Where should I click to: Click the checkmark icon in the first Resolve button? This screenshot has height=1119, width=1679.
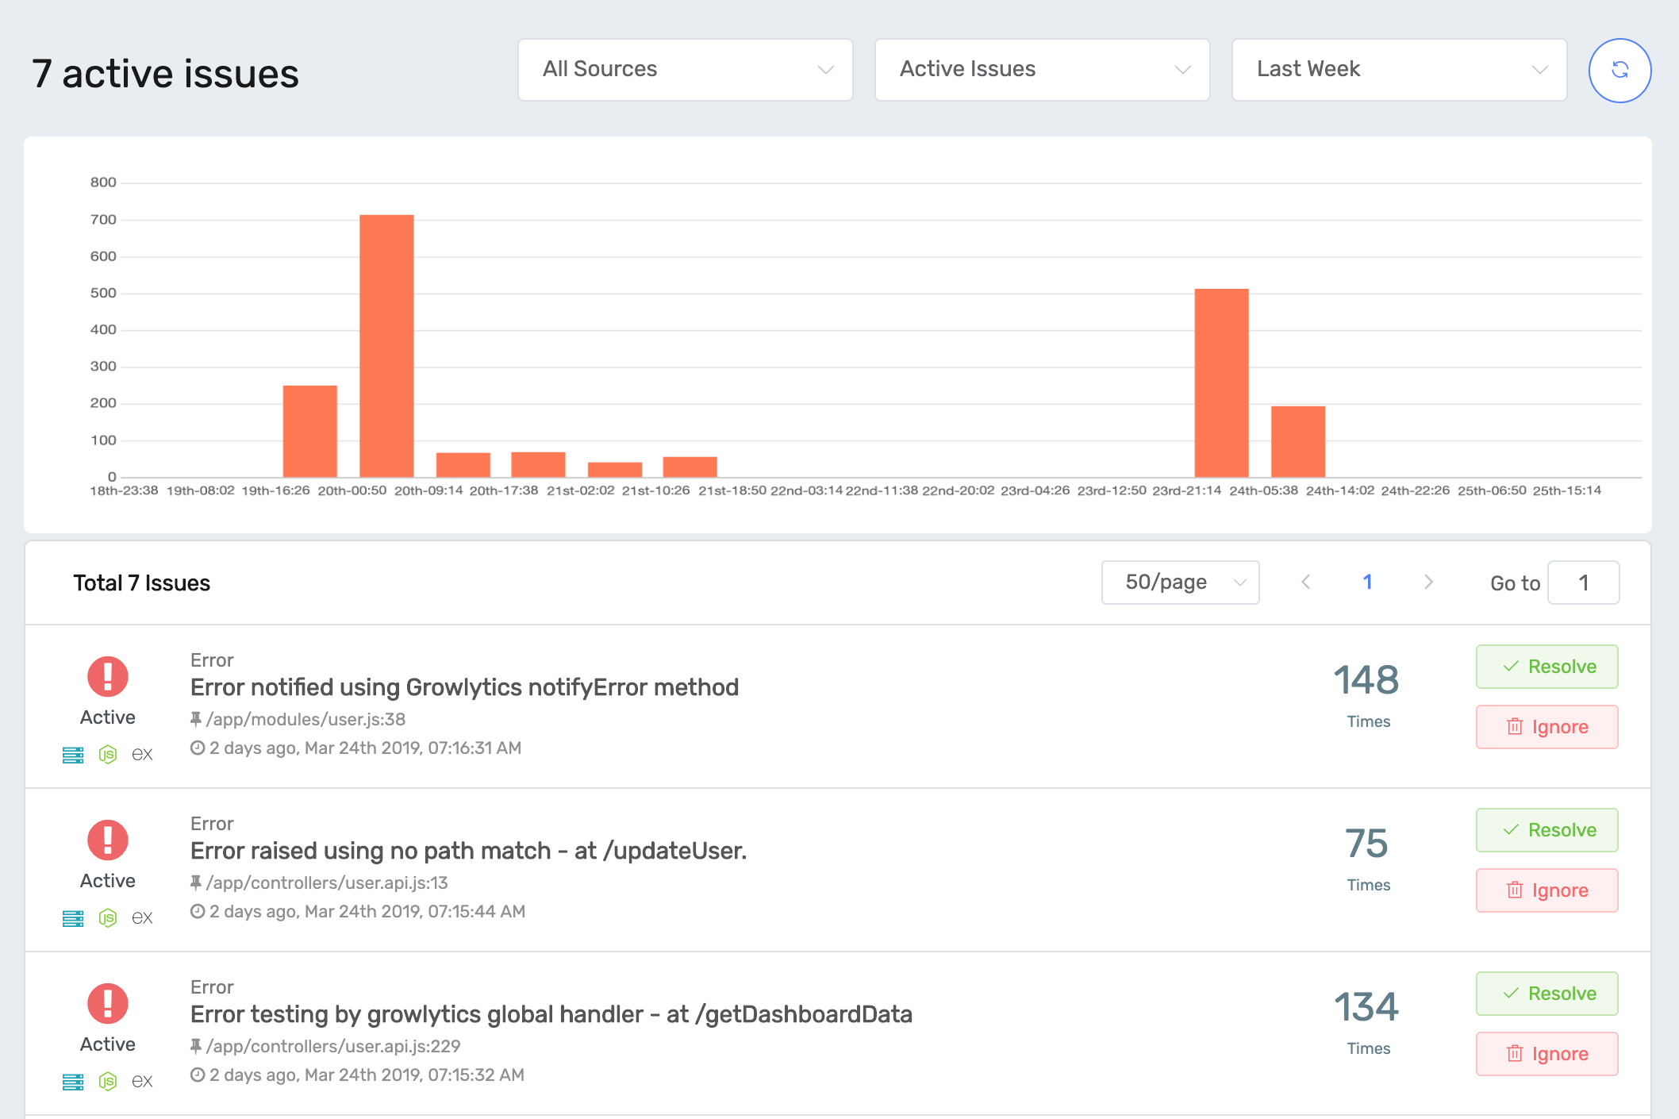(x=1510, y=667)
